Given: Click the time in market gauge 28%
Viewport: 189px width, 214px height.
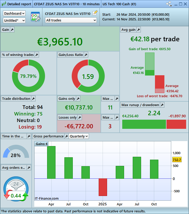Looking at the screenshot, I should coord(16,152).
